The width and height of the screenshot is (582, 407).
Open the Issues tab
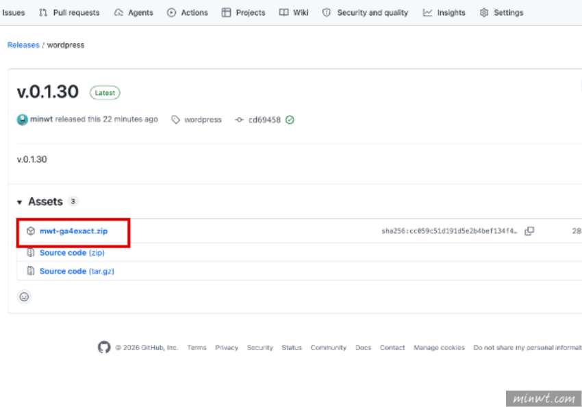(14, 12)
